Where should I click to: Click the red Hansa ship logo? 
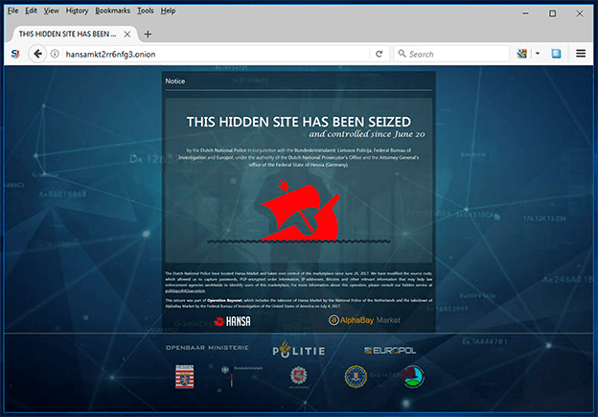coord(300,210)
